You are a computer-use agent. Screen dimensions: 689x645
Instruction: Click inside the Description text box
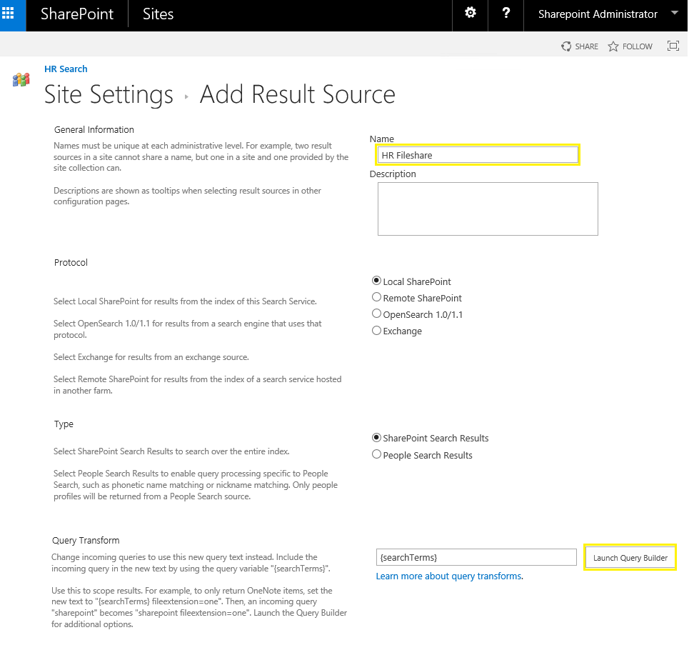488,209
